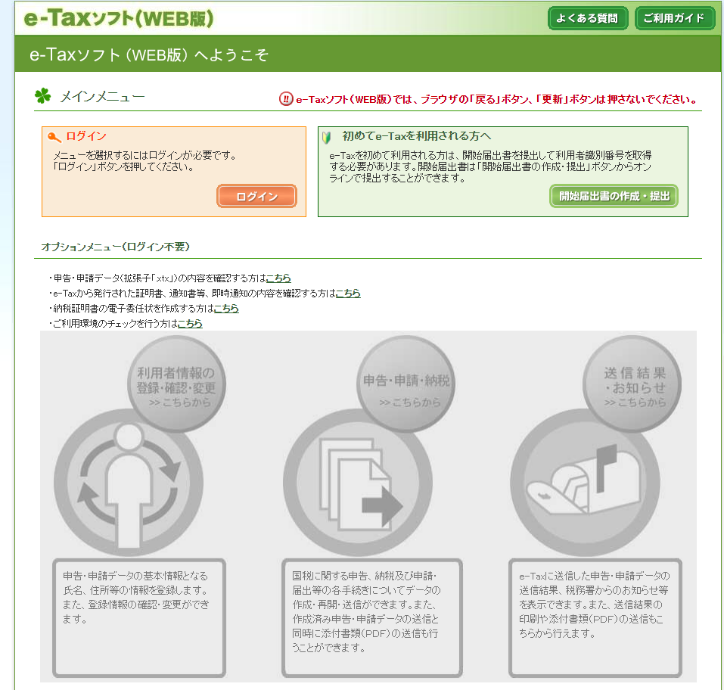Open the ご利用ガイド page
The image size is (724, 690).
(x=674, y=18)
